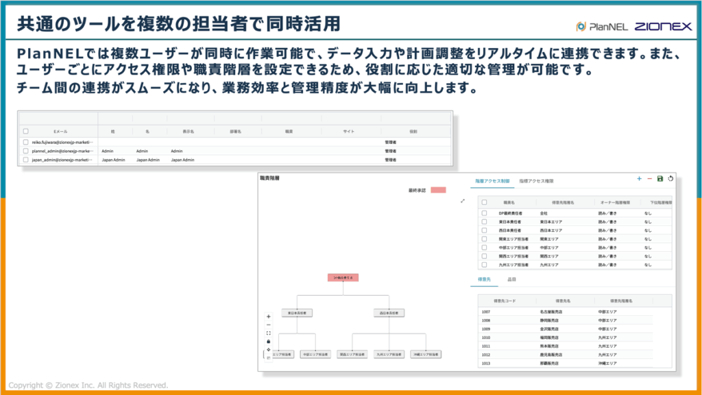Image resolution: width=702 pixels, height=395 pixels.
Task: Click the 金沢販売店 customer name
Action: point(549,328)
